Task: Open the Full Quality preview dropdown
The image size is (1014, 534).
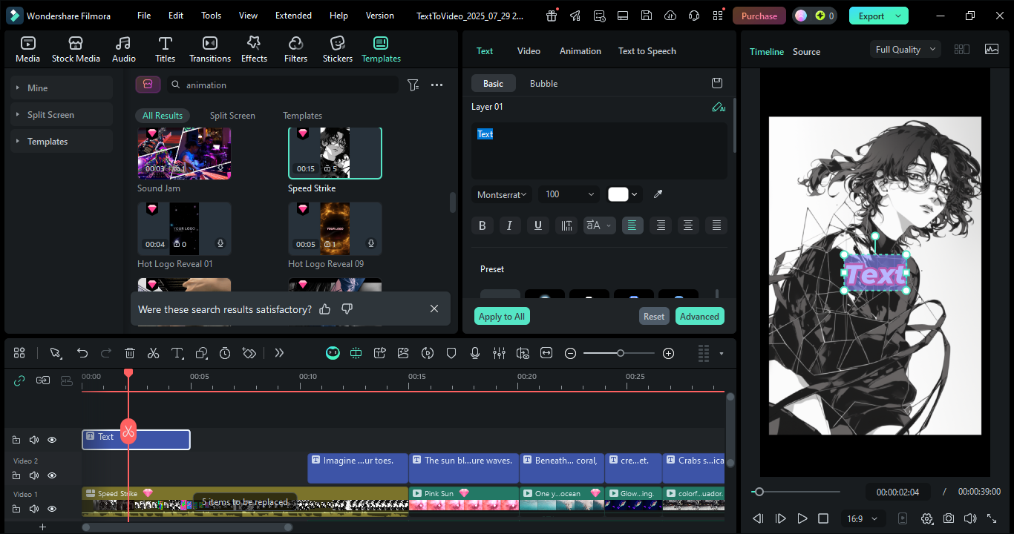Action: pos(905,50)
